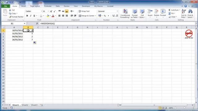Click the Paste clipboard icon

[x=5, y=12]
